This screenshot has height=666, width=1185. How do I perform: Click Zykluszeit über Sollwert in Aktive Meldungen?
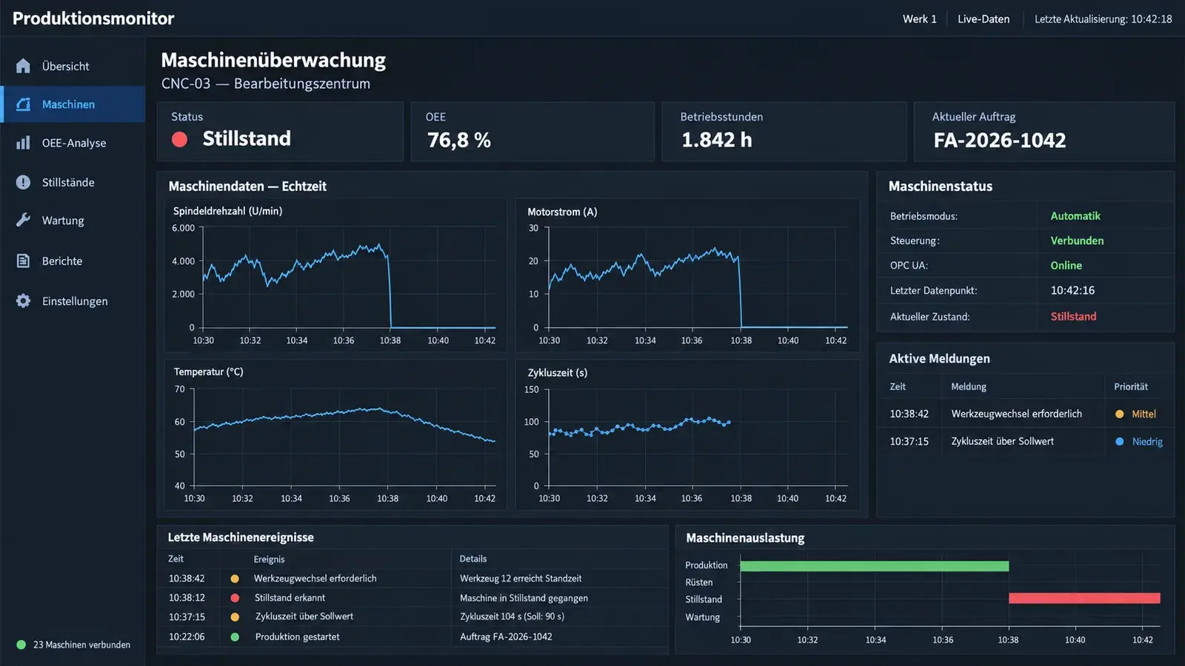pyautogui.click(x=1002, y=441)
